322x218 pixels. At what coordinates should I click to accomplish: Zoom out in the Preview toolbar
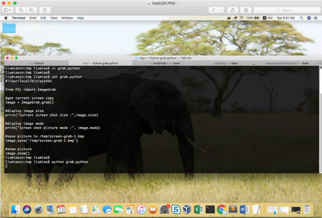[x=21, y=10]
